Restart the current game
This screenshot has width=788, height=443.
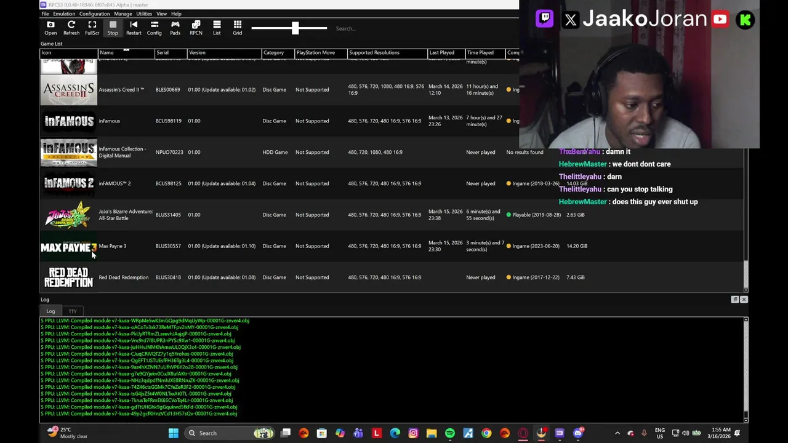134,28
